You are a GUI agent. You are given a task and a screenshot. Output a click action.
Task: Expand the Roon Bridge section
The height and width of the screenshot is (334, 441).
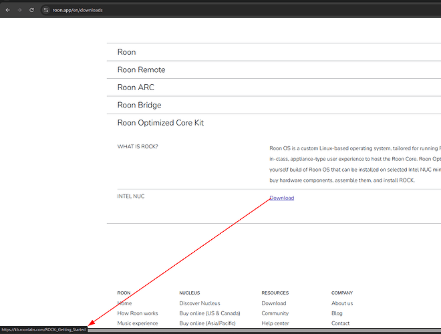tap(274, 105)
